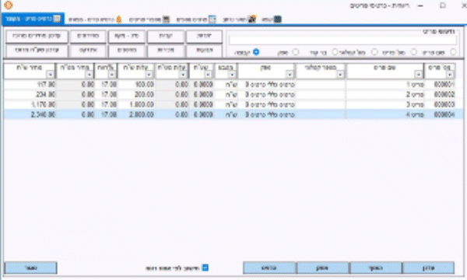Select the item number search radio button
The width and height of the screenshot is (467, 280).
(x=414, y=52)
